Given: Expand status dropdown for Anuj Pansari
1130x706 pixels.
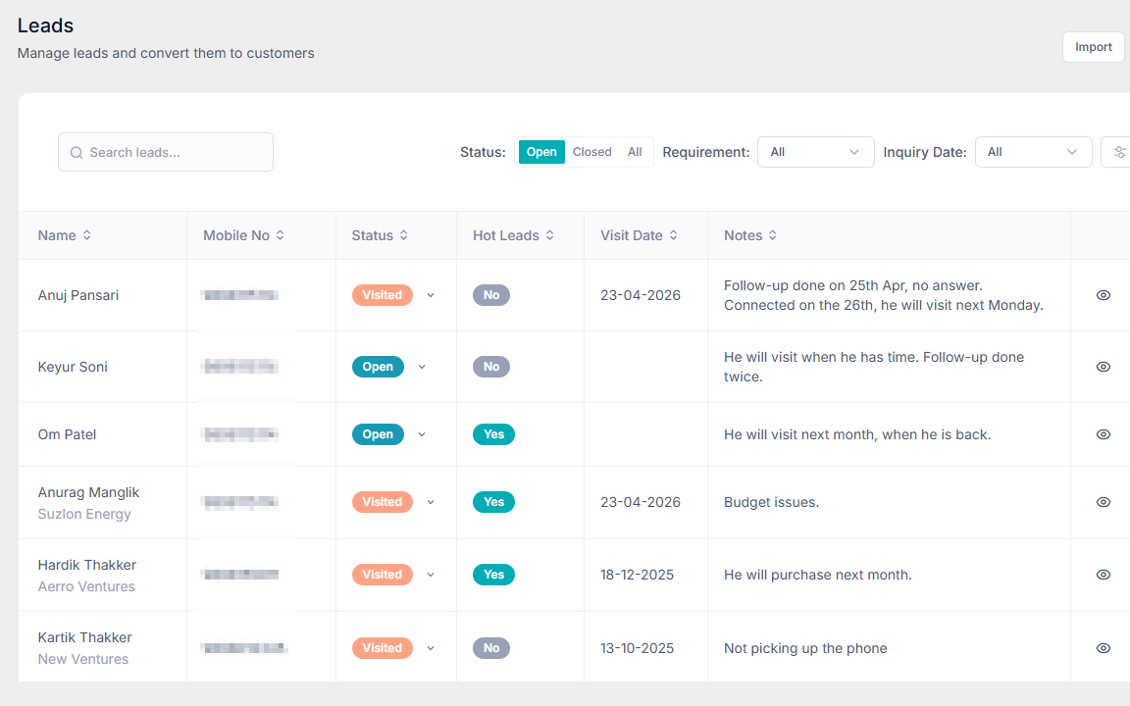Looking at the screenshot, I should (x=431, y=295).
